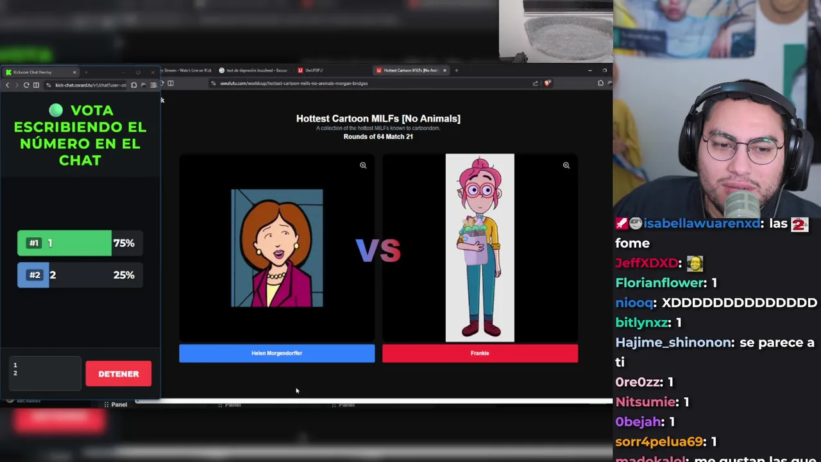This screenshot has width=821, height=462.
Task: Click username 0re0zz in chat
Action: [x=639, y=382]
